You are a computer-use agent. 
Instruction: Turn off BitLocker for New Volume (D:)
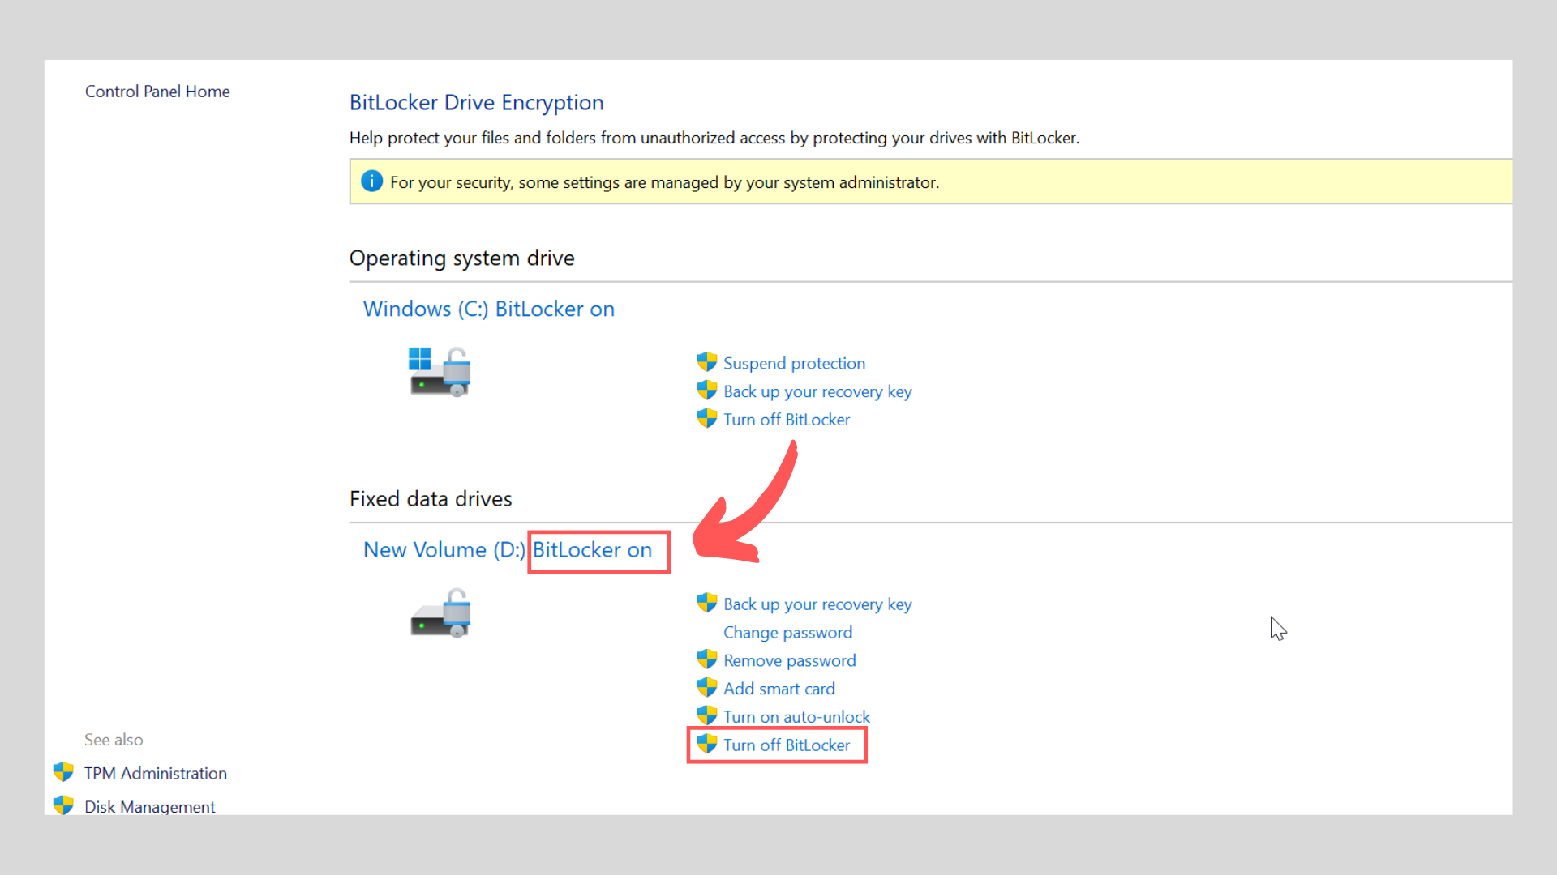click(787, 745)
